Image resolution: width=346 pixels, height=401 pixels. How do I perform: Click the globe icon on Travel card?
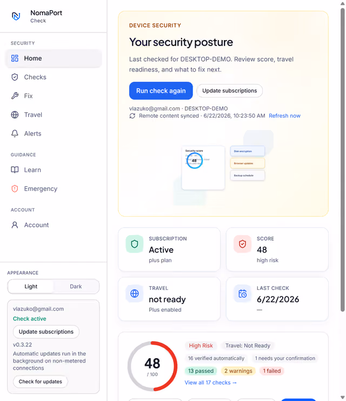point(135,293)
